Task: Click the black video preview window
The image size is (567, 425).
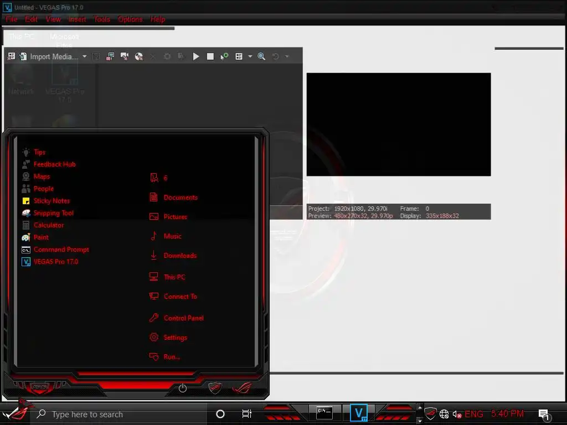Action: point(399,125)
